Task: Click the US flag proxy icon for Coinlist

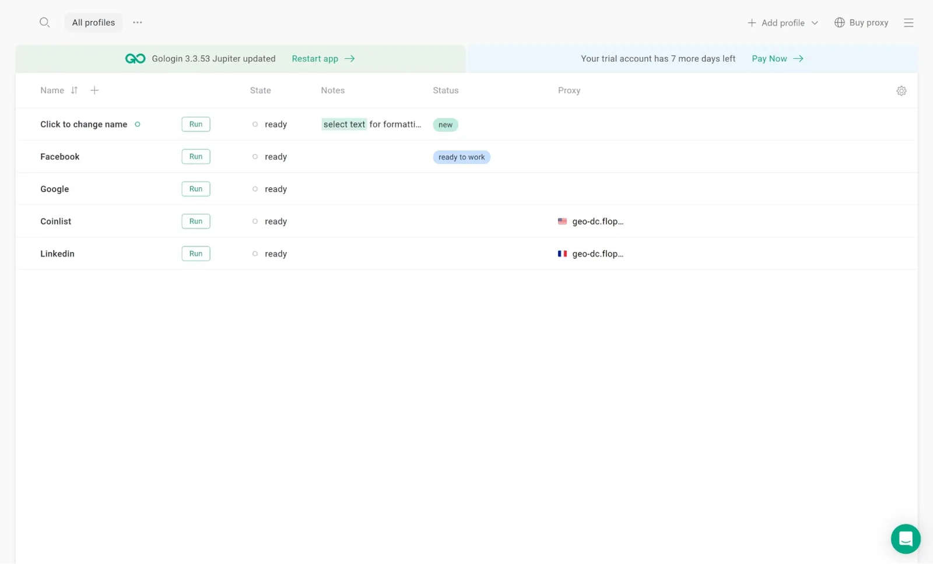Action: [x=562, y=221]
